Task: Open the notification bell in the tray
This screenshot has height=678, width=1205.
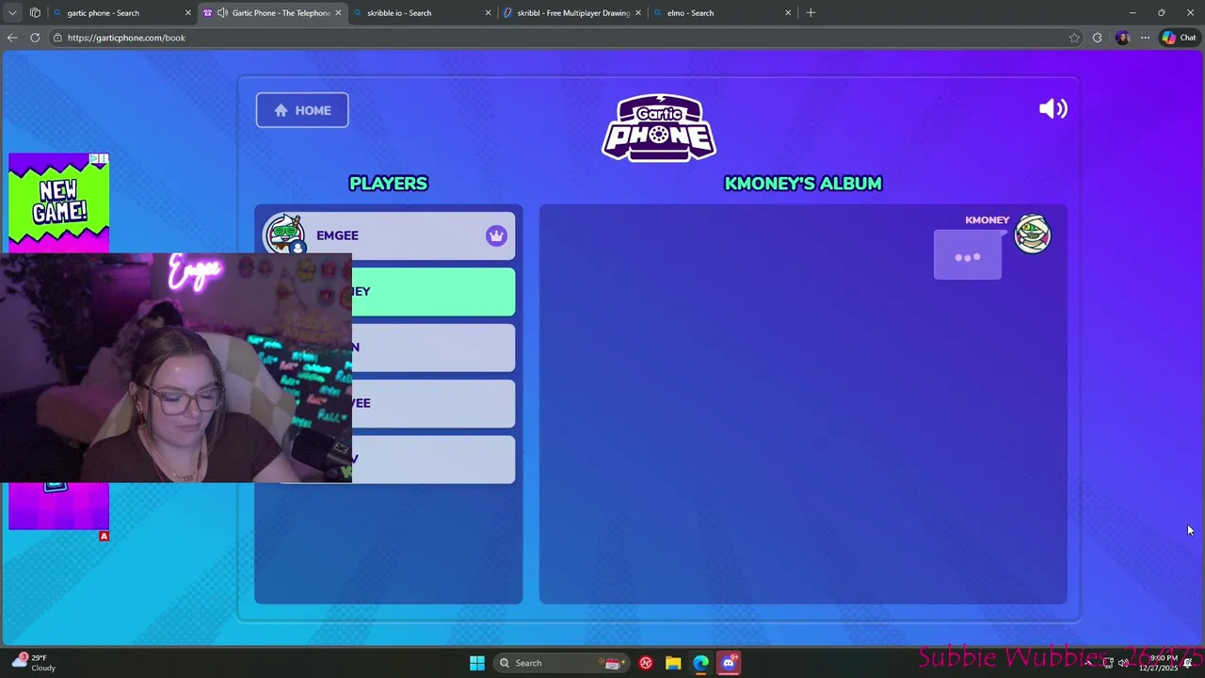Action: tap(1188, 663)
